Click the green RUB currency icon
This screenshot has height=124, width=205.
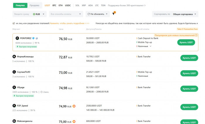coord(34,14)
